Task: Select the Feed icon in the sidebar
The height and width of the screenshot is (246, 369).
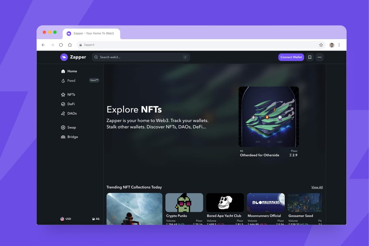Action: coord(64,81)
